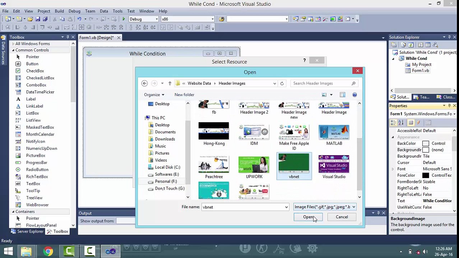The width and height of the screenshot is (459, 258).
Task: Click Website Data breadcrumb in address bar
Action: tap(199, 83)
